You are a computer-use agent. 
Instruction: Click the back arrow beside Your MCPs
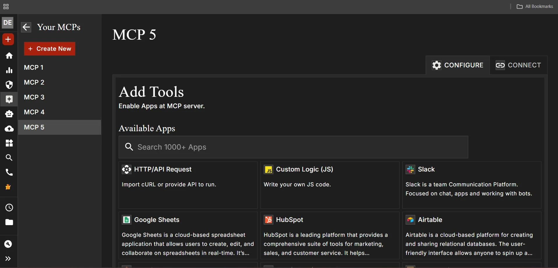[26, 27]
